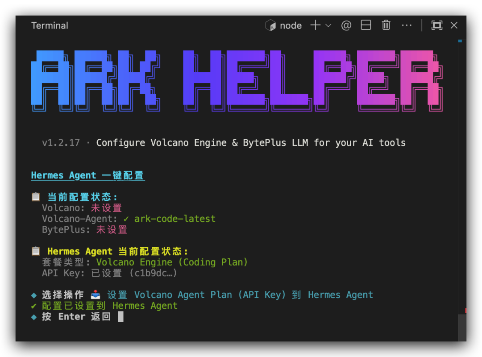Click the Volcano '未设置' status
The width and height of the screenshot is (482, 357).
point(106,208)
